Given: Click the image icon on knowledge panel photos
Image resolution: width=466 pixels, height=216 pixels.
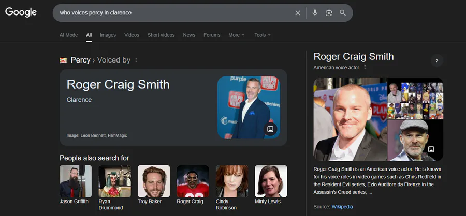Looking at the screenshot, I should pyautogui.click(x=431, y=149).
